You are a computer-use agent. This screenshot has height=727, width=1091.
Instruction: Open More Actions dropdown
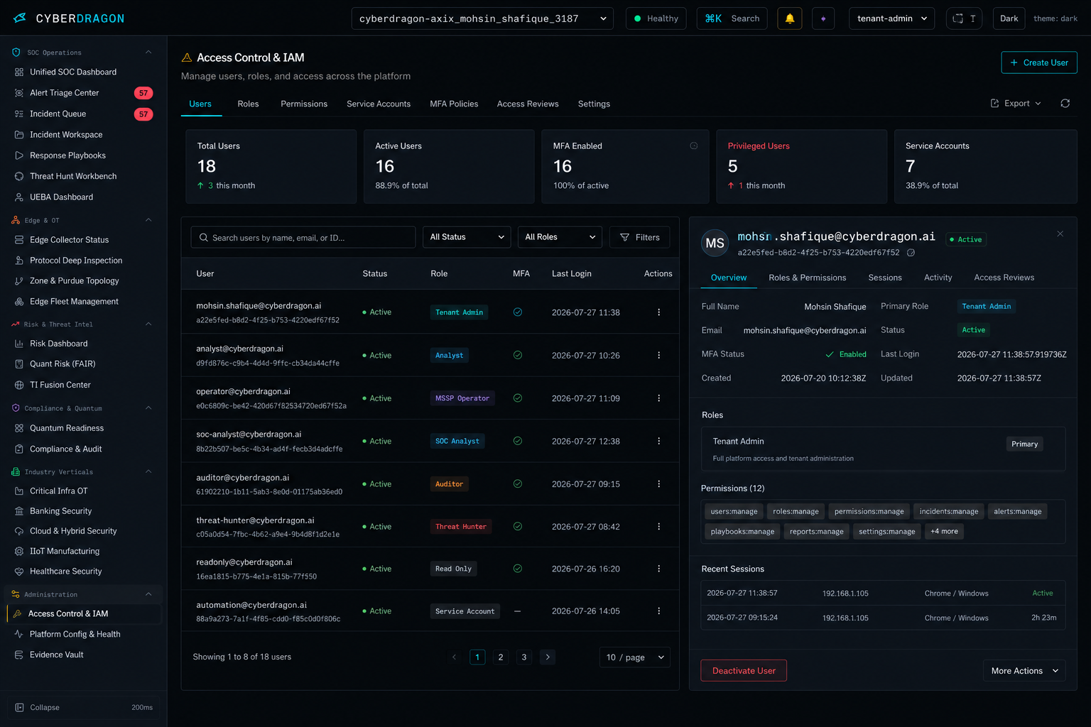click(x=1024, y=671)
